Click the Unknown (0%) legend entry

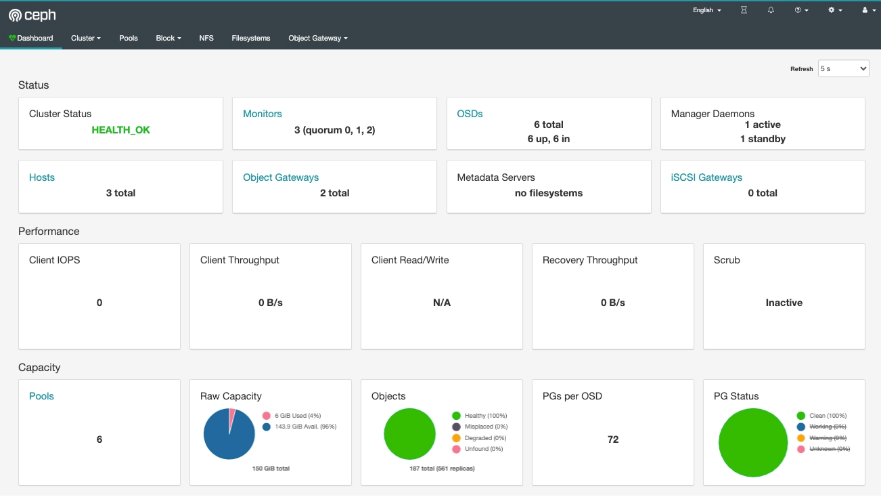pos(823,449)
